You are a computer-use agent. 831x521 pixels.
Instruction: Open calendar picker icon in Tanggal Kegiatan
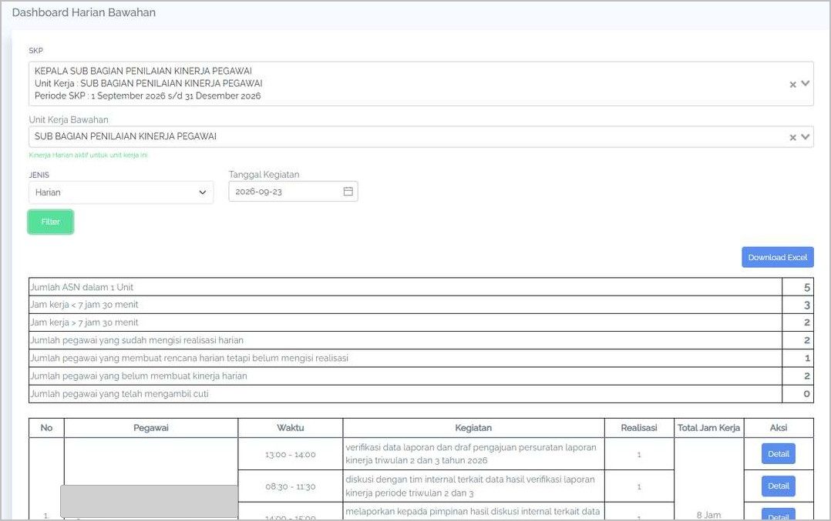click(348, 192)
